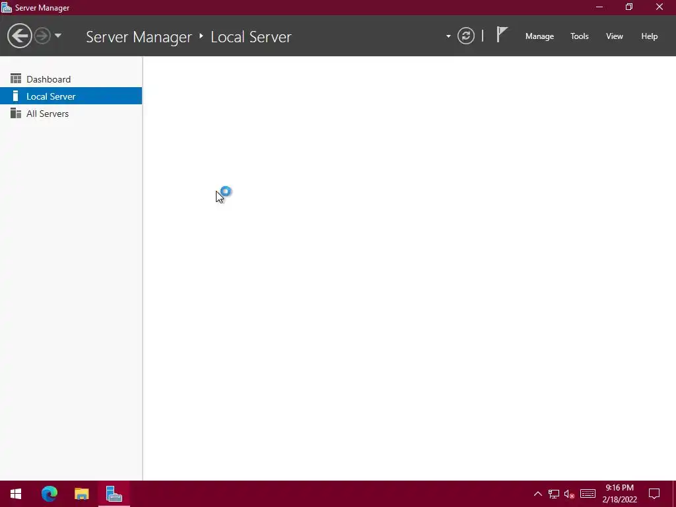Open the touch keyboard tray icon

(x=588, y=494)
